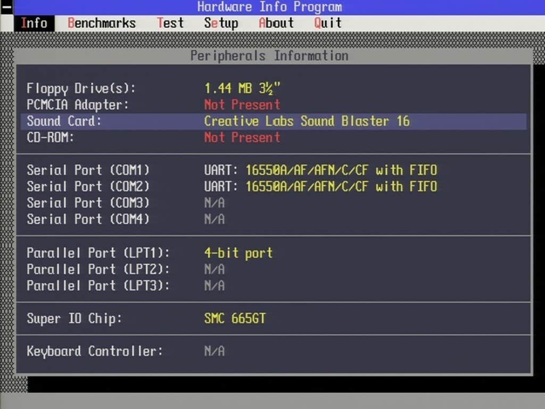545x409 pixels.
Task: Select the Keyboard Controller label
Action: pos(95,351)
